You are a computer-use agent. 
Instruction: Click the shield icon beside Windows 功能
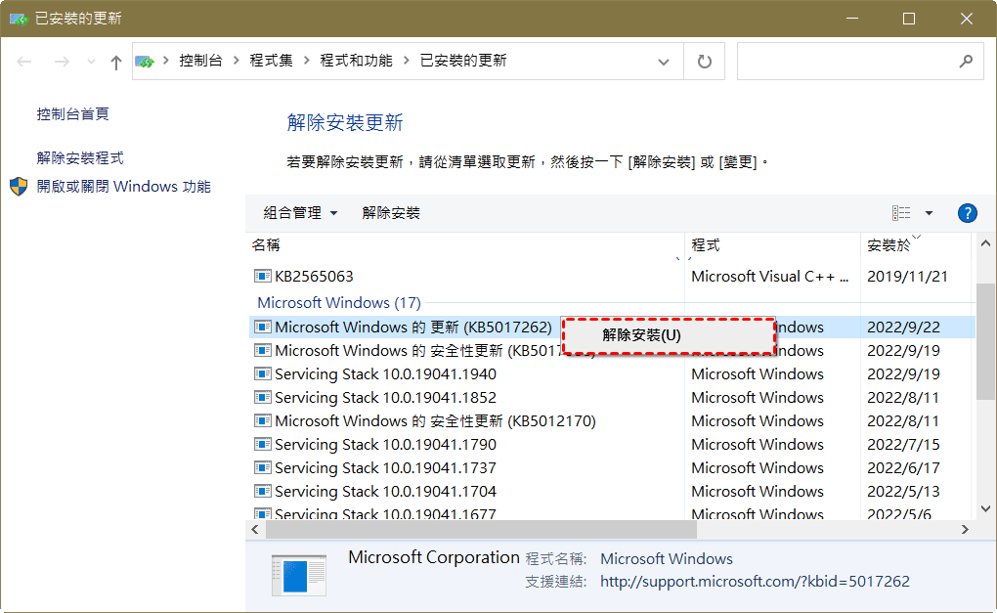pos(20,187)
